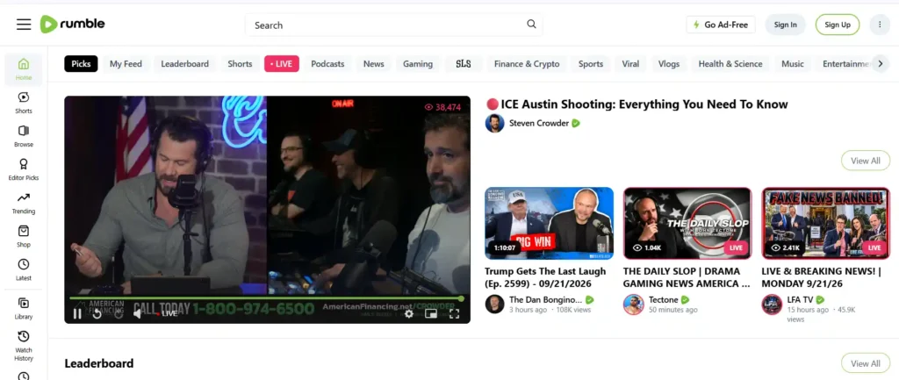Open the SLS tab
Viewport: 899px width, 380px height.
464,63
